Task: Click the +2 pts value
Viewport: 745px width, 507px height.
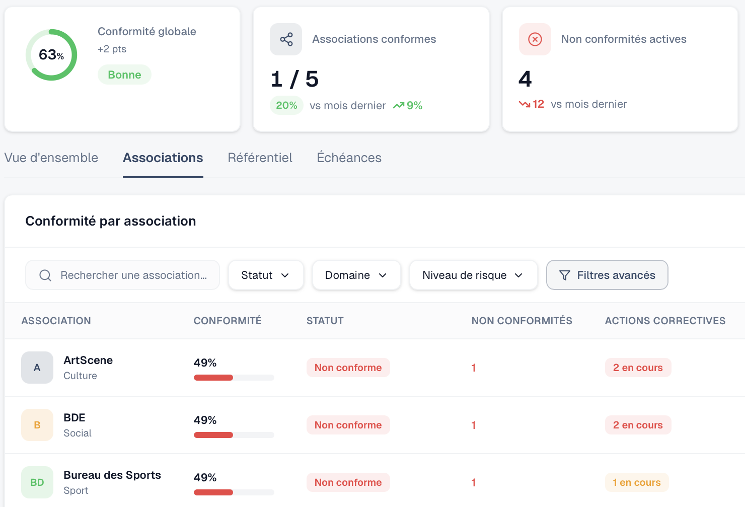Action: coord(112,49)
